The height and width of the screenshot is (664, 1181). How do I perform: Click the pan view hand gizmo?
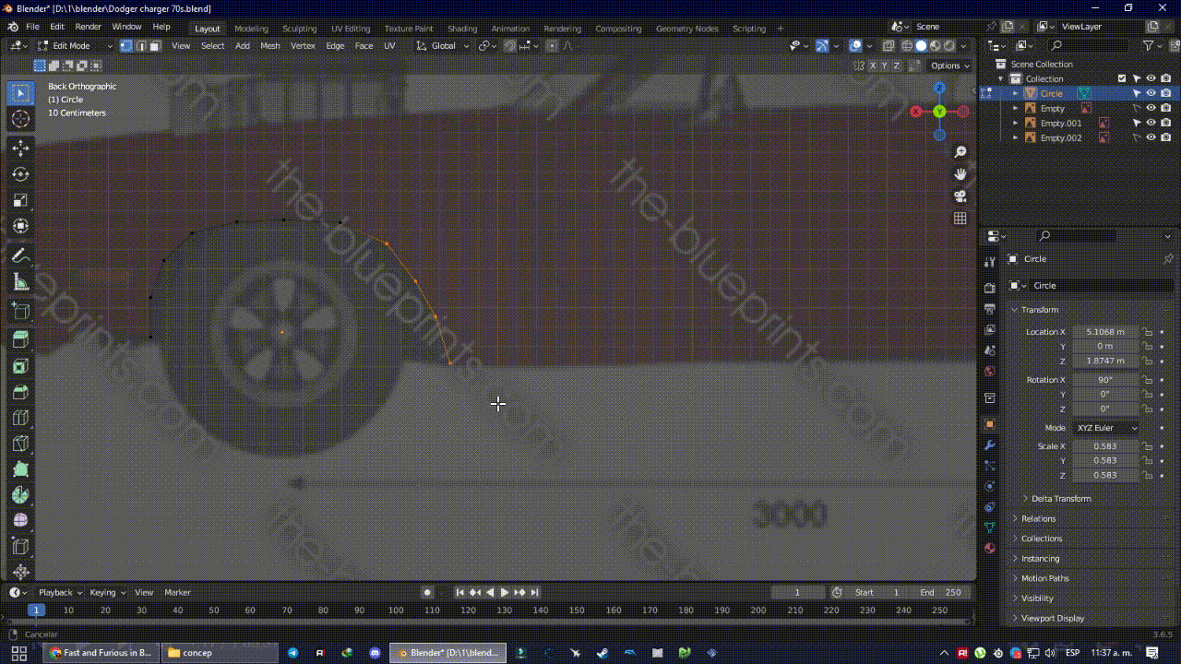960,173
